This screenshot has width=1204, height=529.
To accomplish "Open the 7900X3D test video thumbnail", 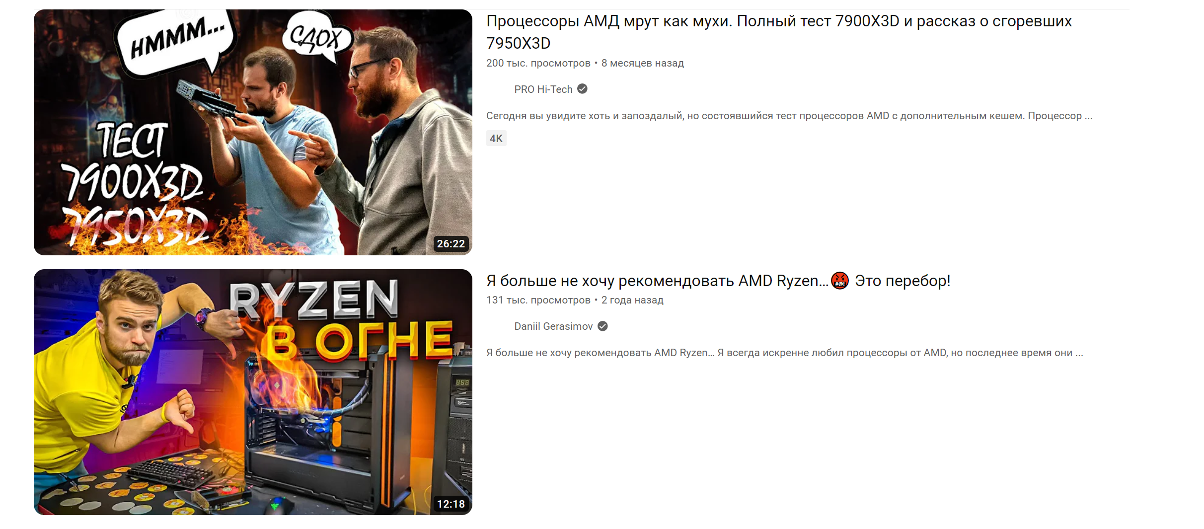I will [x=253, y=132].
